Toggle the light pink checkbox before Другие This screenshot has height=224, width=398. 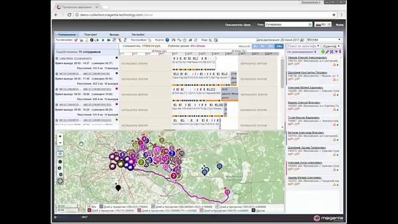(x=201, y=210)
